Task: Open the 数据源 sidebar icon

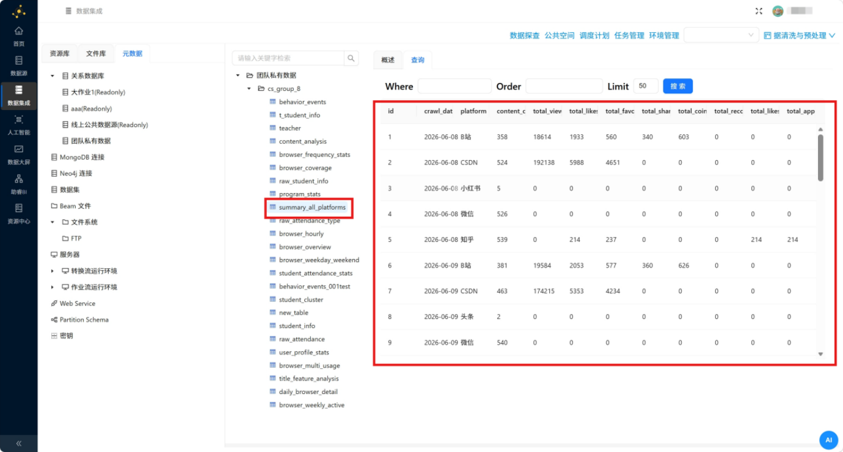Action: [19, 66]
